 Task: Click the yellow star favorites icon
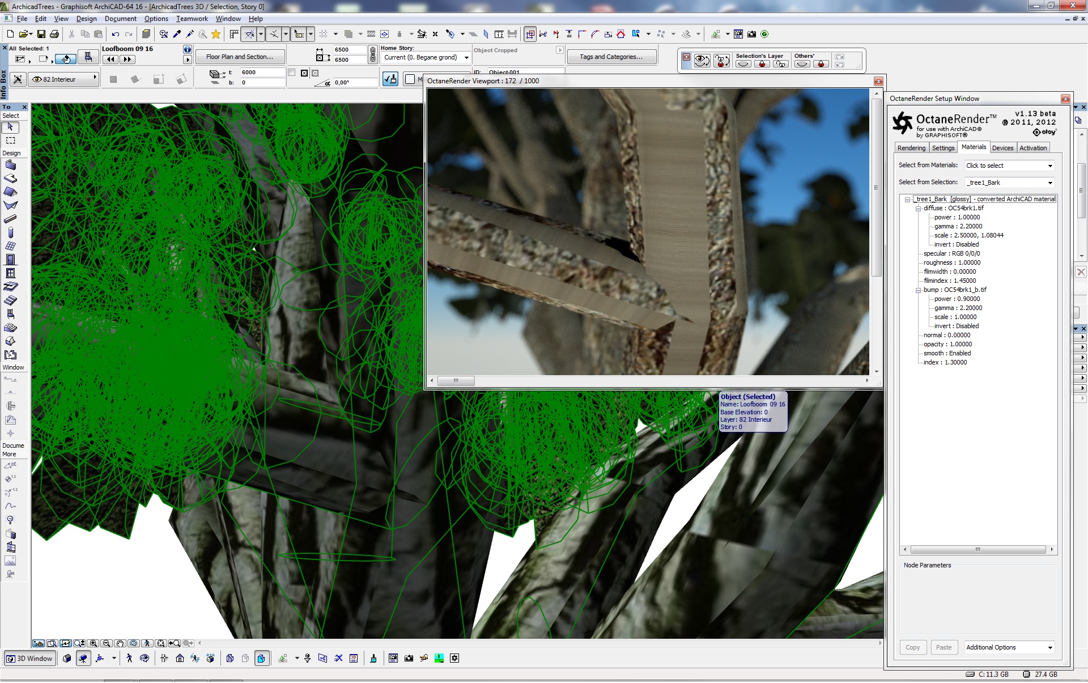216,34
